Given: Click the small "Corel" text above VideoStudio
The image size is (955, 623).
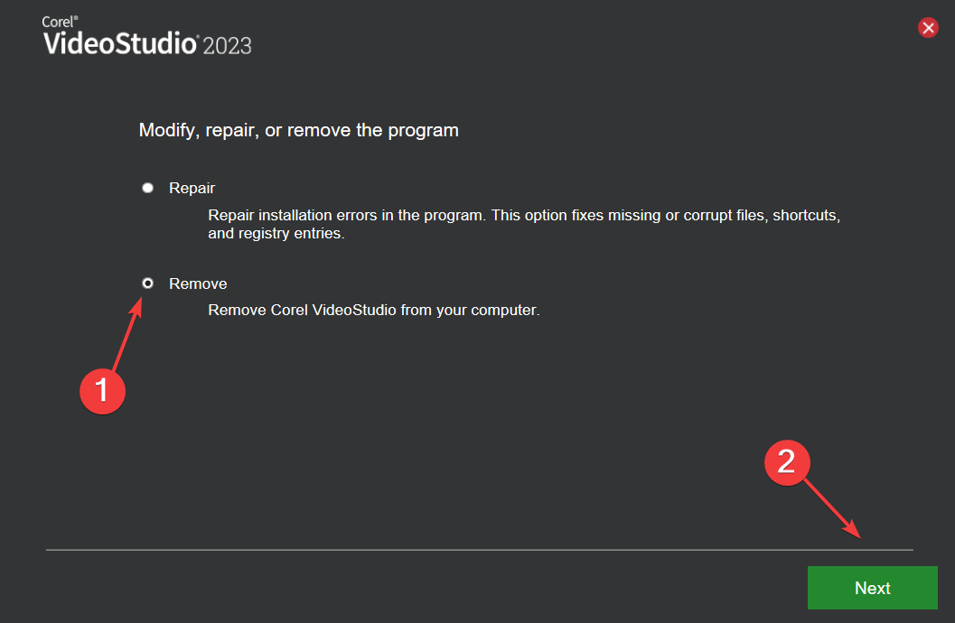Looking at the screenshot, I should pos(56,22).
